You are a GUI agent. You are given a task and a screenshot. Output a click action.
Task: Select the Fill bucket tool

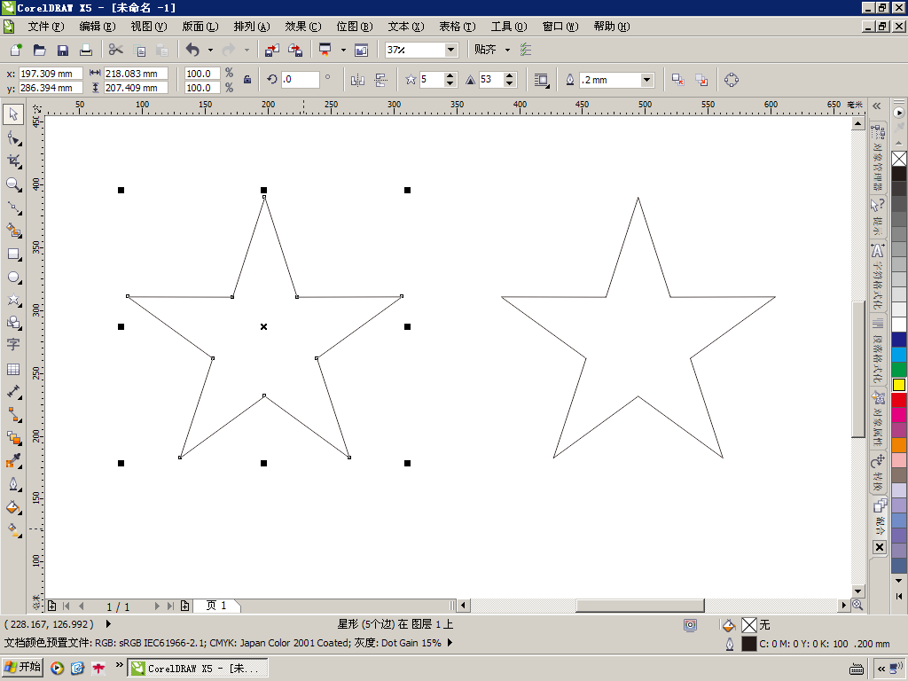(x=13, y=507)
